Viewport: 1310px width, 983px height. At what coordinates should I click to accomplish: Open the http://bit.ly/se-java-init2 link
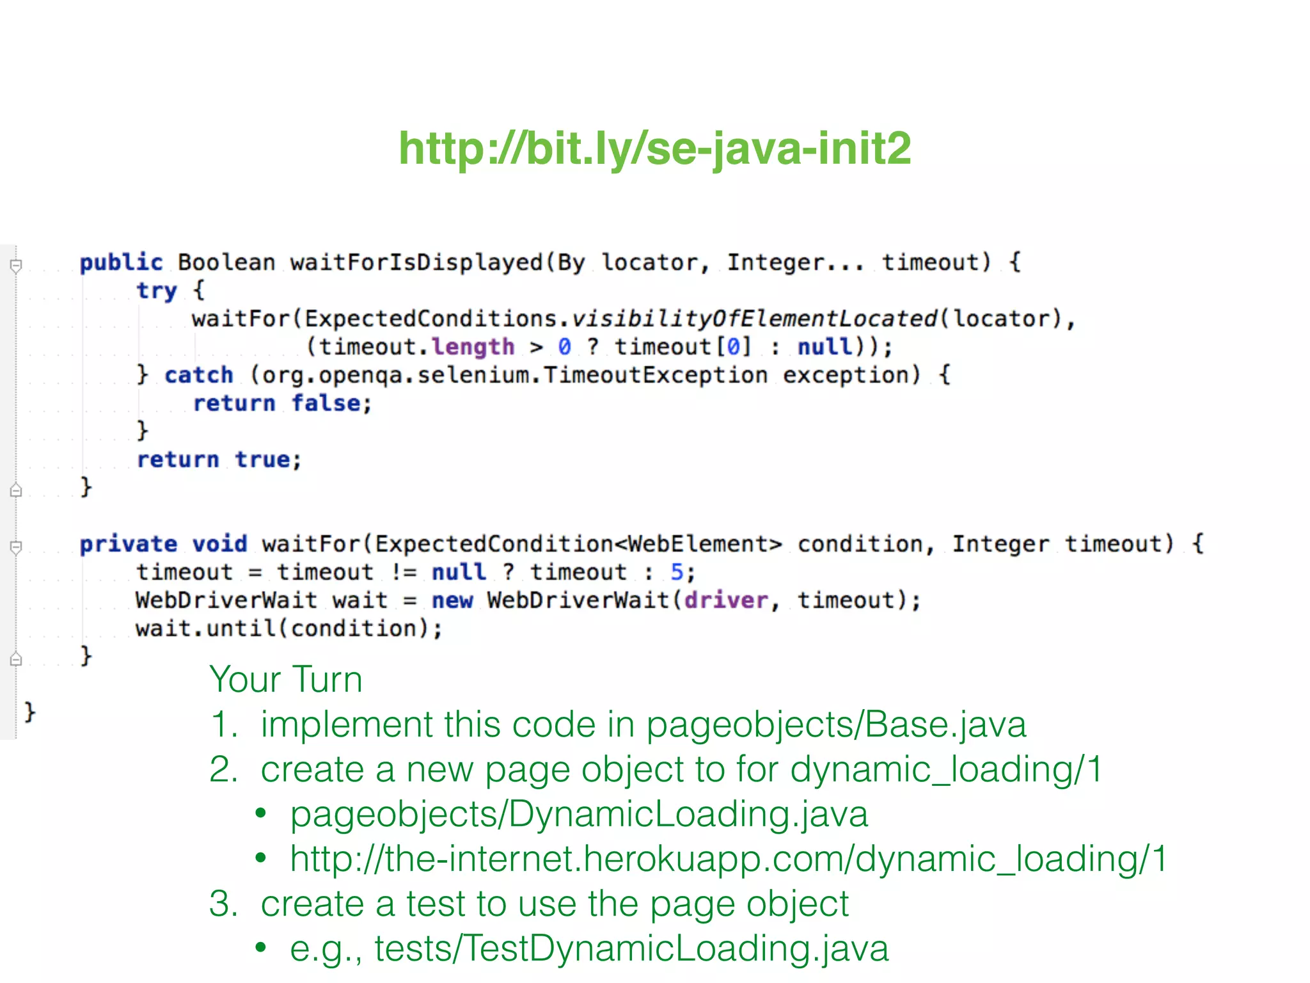coord(654,148)
